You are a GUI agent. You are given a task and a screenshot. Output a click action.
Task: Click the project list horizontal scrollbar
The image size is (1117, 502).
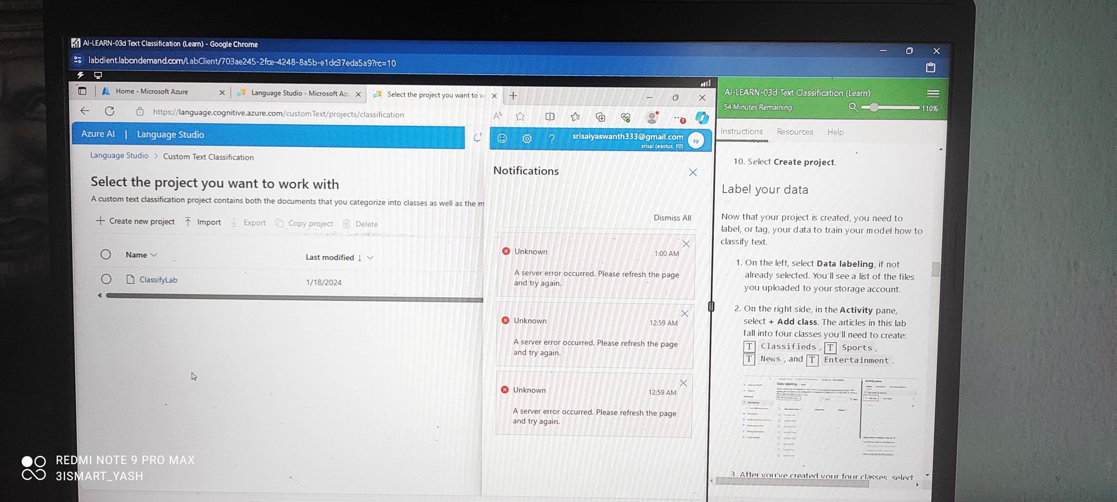click(x=294, y=298)
